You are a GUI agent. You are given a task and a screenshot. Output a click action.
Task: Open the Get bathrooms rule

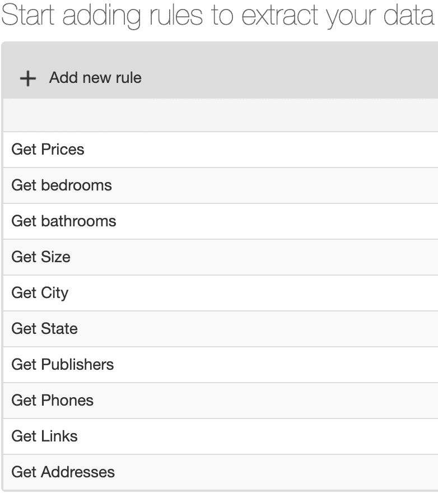tap(63, 221)
